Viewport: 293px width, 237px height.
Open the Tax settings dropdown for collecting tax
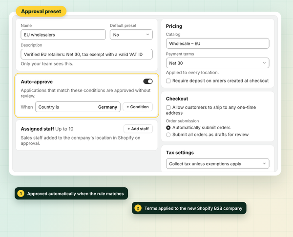[x=217, y=164]
